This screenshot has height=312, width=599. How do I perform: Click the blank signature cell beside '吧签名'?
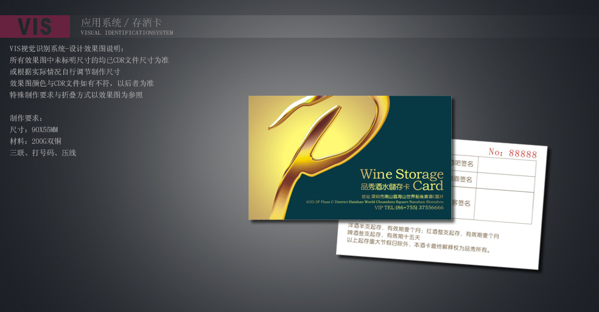(506, 167)
